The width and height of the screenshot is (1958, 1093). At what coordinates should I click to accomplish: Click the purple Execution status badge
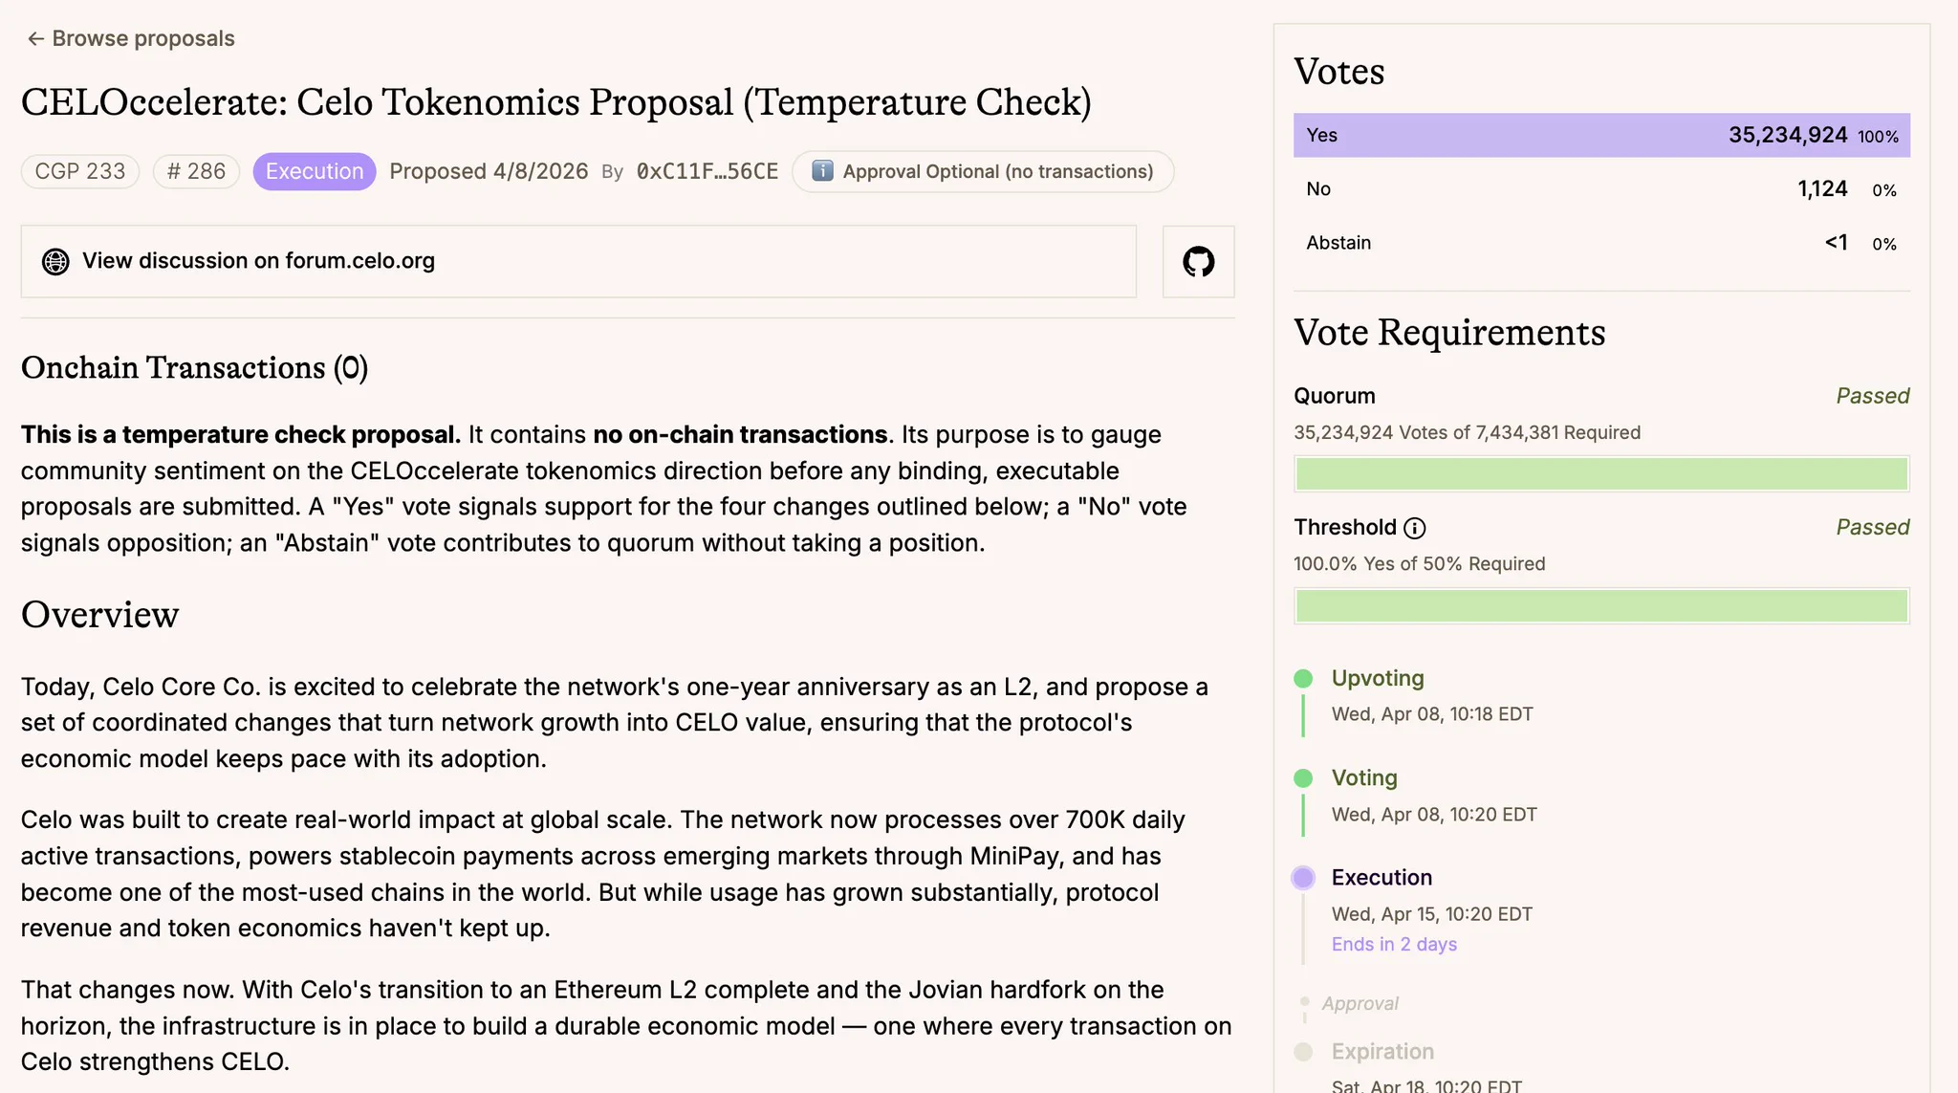[x=315, y=171]
